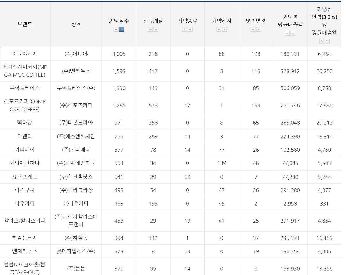Select the 컴포즈커피 brand cell
Image resolution: width=347 pixels, height=275 pixels.
tap(25, 105)
